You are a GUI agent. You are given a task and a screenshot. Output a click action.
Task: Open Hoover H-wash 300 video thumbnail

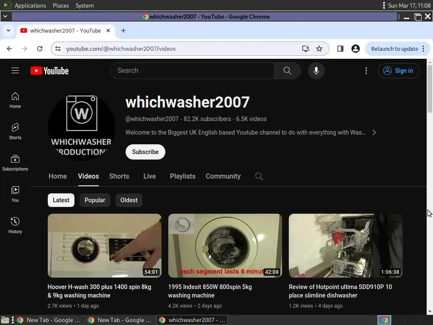pyautogui.click(x=104, y=245)
